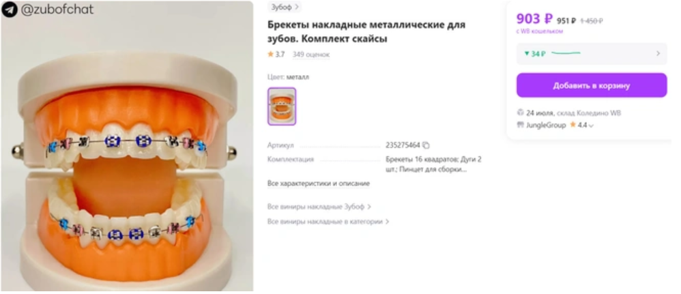Click the seller rating star near 4.4
681x294 pixels.
pos(573,125)
